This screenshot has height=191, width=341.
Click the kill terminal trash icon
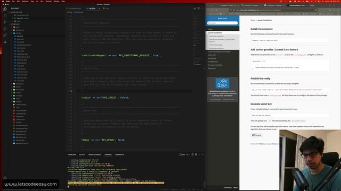(196, 154)
